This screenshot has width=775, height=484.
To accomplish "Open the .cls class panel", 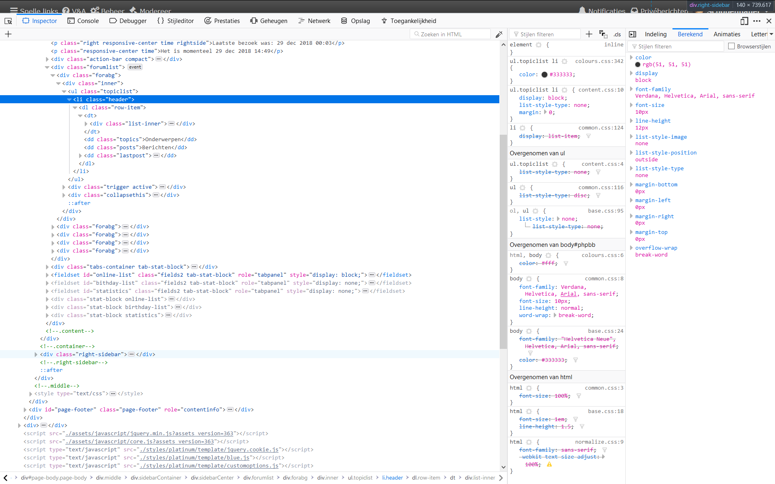I will (617, 34).
